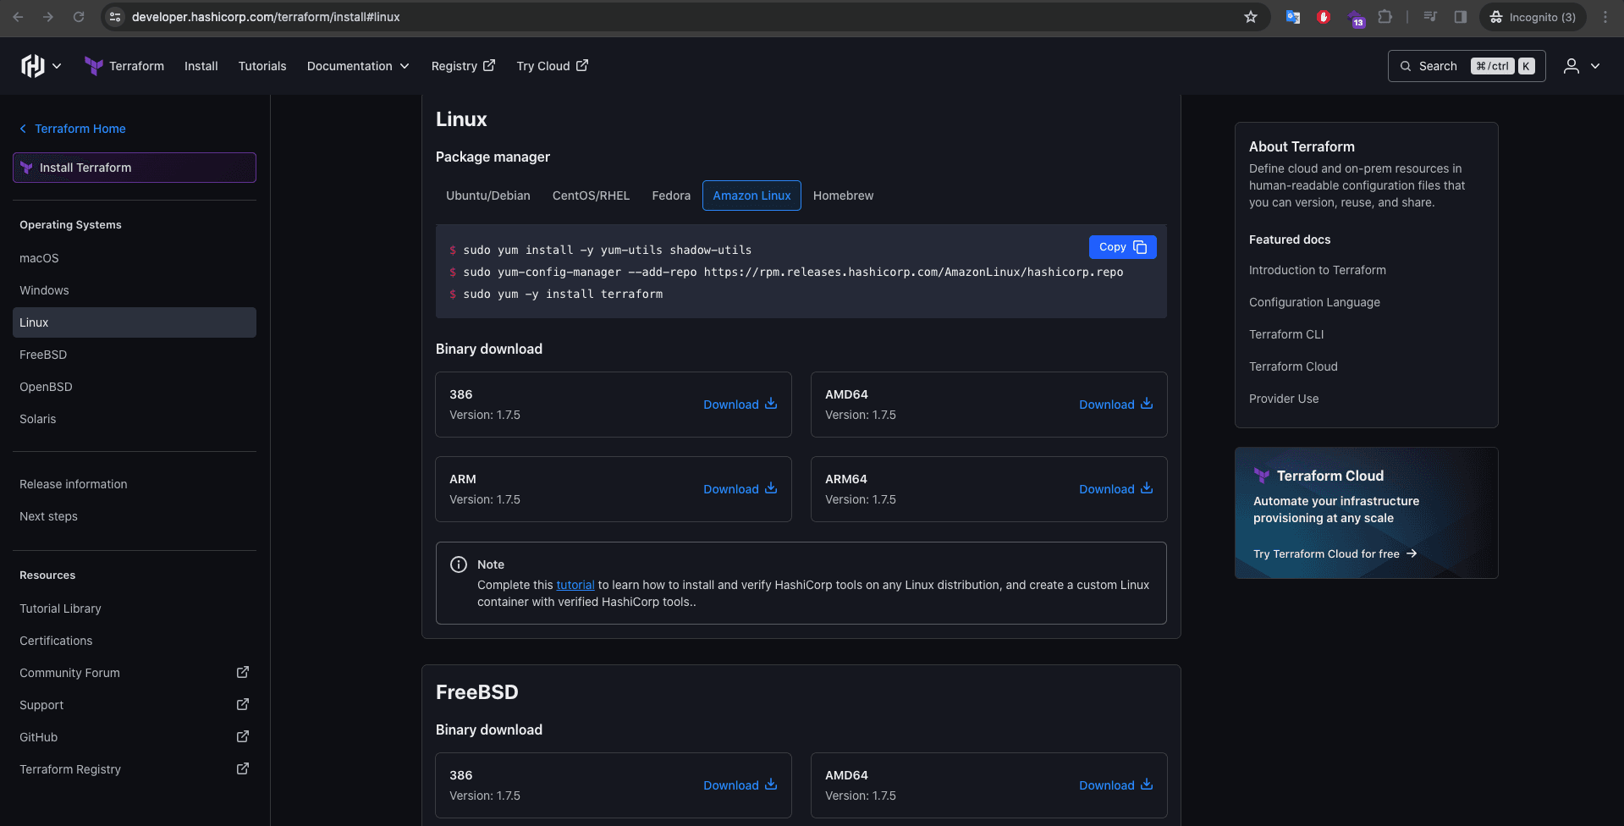Download Linux ARM64 binary
This screenshot has height=826, width=1624.
1115,489
